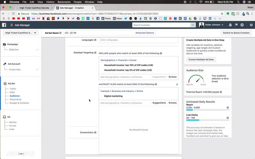Bookmark page with the star icon
255x159 pixels.
222,14
